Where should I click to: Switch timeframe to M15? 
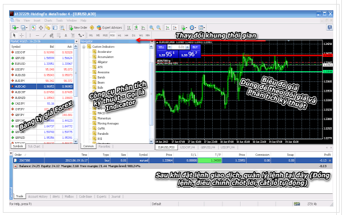tap(105, 35)
